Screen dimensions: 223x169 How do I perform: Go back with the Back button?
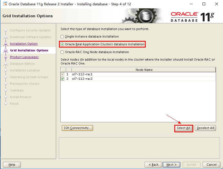153,165
